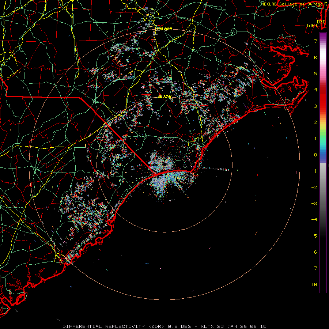The image size is (329, 329).
Task: Click the -5 value on the color scale
Action: pyautogui.click(x=314, y=236)
